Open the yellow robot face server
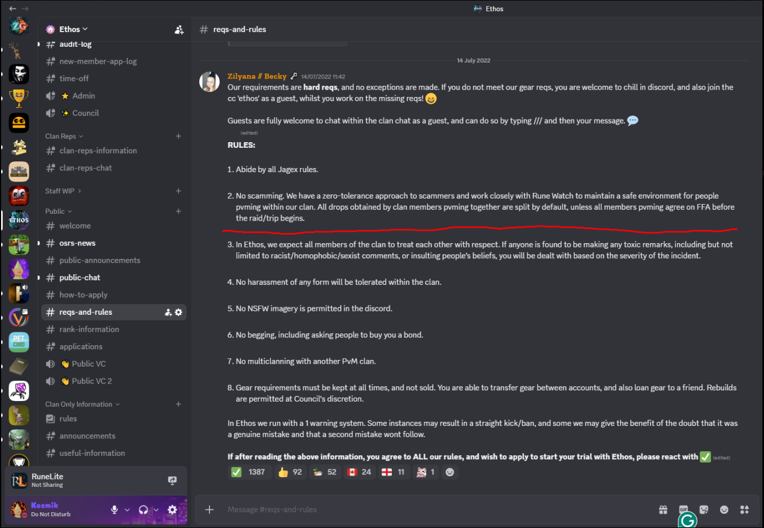 point(19,122)
